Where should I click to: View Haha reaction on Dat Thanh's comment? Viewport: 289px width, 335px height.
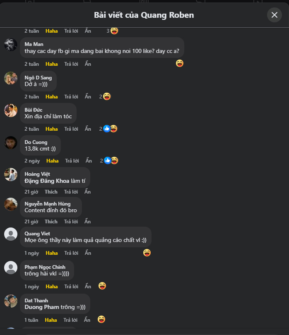tap(101, 320)
